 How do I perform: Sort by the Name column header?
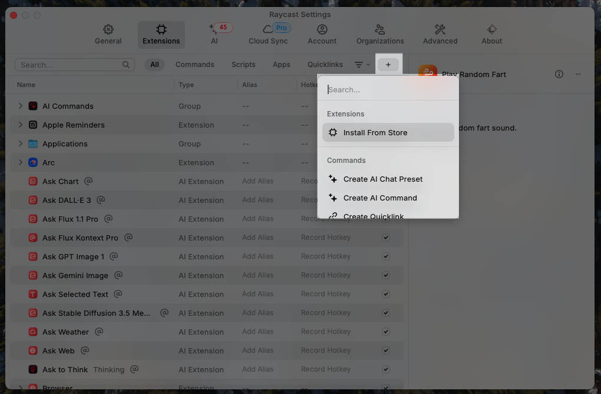pos(26,85)
